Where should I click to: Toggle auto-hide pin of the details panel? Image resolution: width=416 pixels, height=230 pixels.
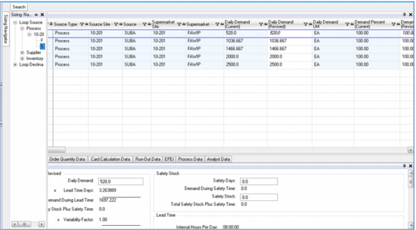pos(404,166)
